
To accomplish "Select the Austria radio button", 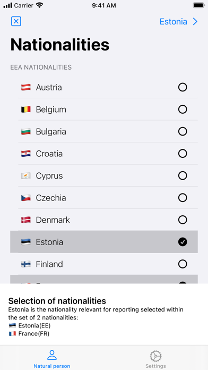I will pos(183,87).
